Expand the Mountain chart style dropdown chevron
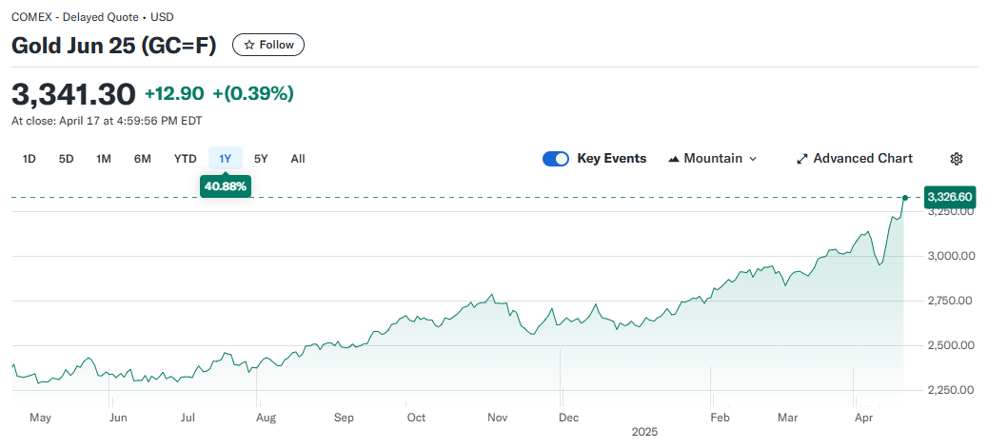The height and width of the screenshot is (448, 988). [x=753, y=159]
